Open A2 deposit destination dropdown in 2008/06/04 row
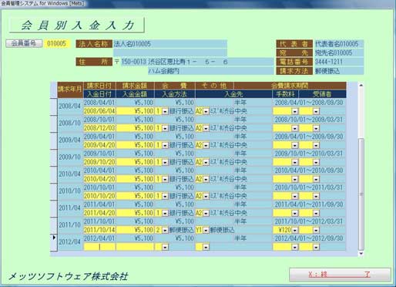Screen dimensions: 396x287 pos(206,111)
